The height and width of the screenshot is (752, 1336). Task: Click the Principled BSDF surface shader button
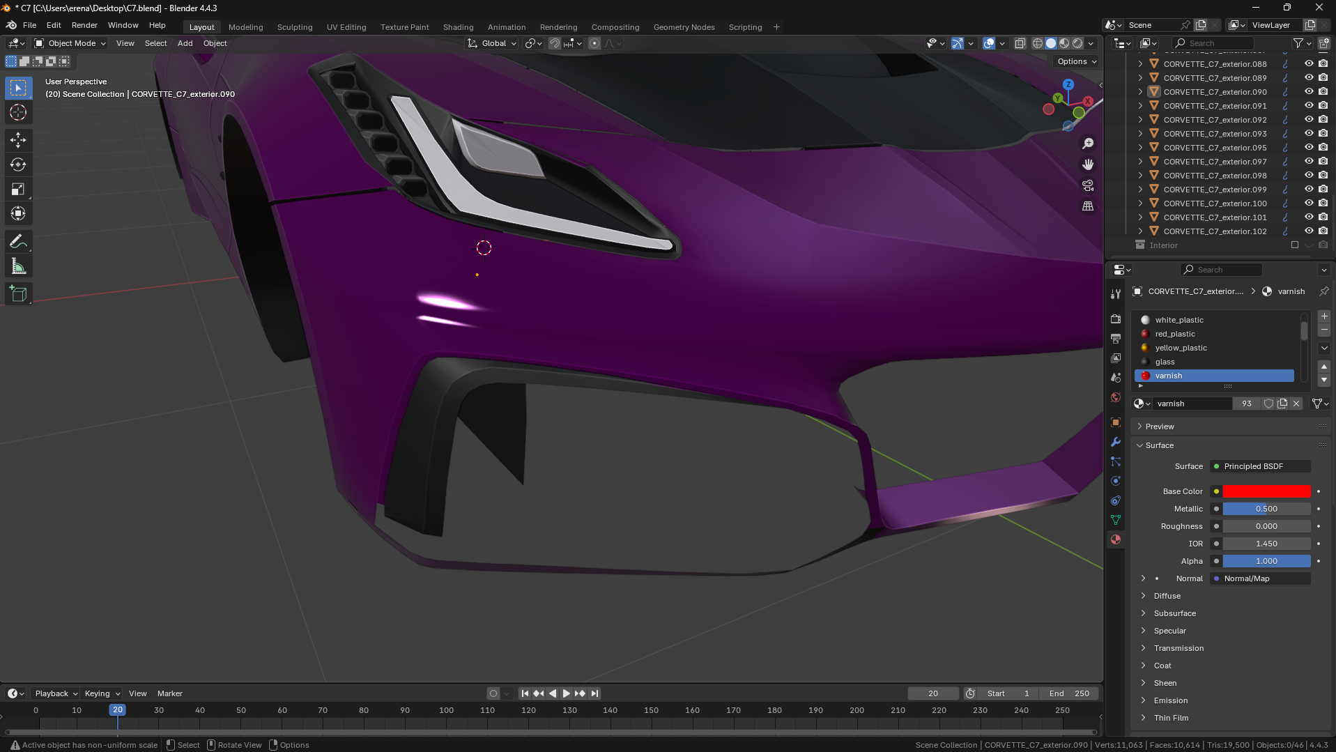pos(1261,466)
